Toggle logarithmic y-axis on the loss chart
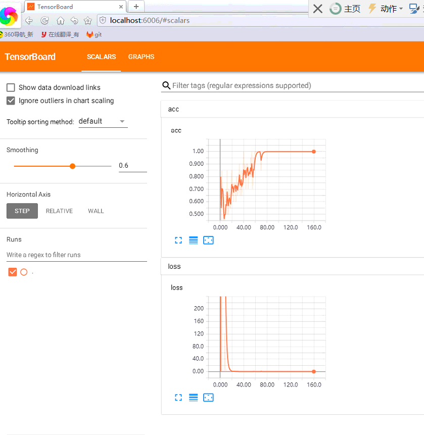This screenshot has height=435, width=424. click(x=193, y=398)
